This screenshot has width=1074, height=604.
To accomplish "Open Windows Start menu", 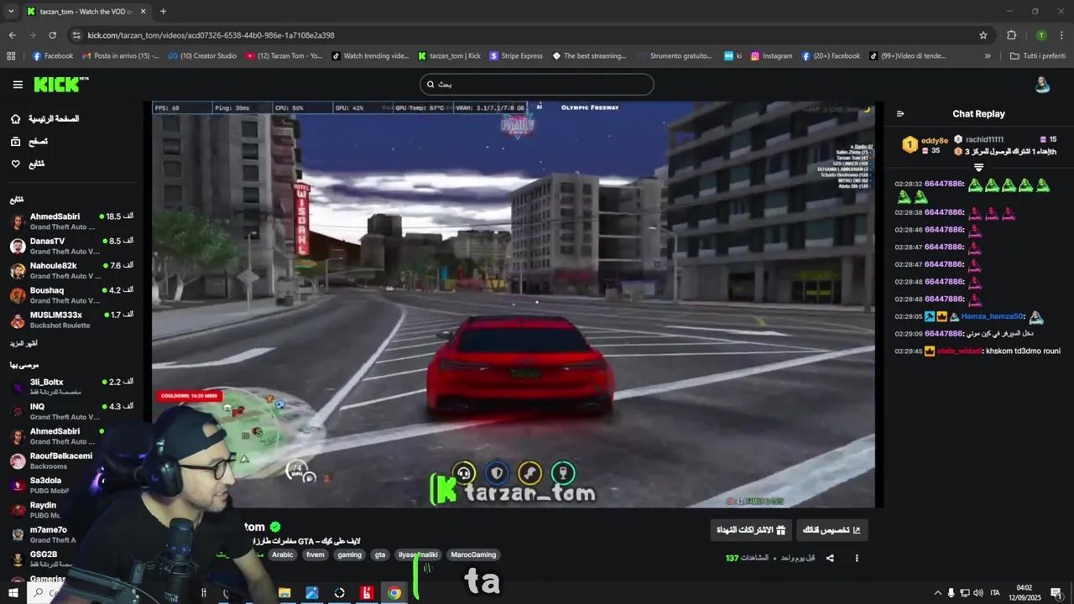I will 13,593.
